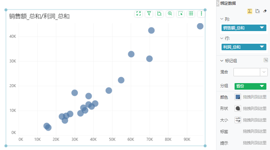Click the swap axes icon on chart toolbar
Screen dimensions: 270x150
coord(159,14)
